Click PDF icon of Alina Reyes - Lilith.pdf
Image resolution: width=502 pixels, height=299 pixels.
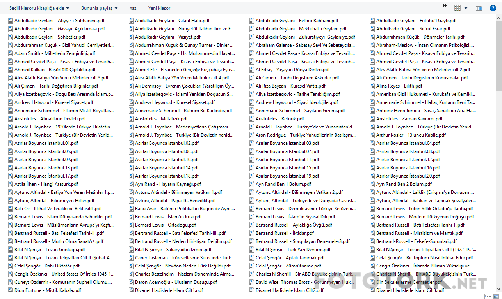pos(372,86)
